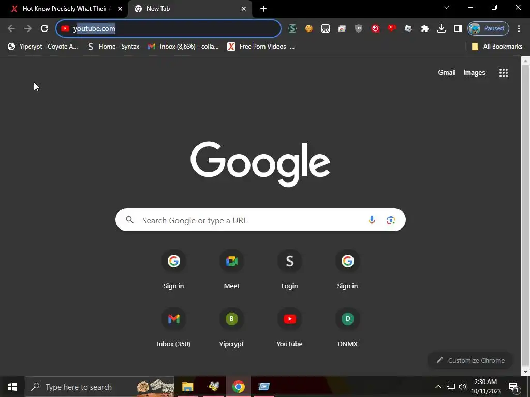Open the notification center icon
This screenshot has width=530, height=397.
pyautogui.click(x=513, y=387)
